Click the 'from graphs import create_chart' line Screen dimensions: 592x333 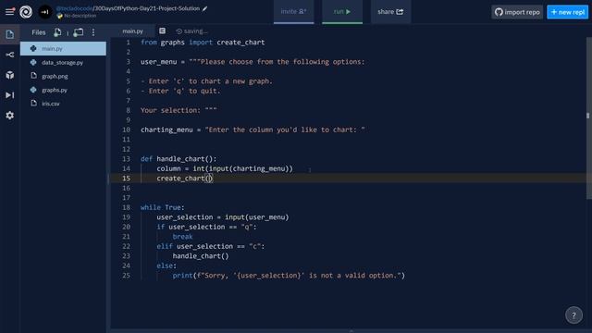pos(203,43)
